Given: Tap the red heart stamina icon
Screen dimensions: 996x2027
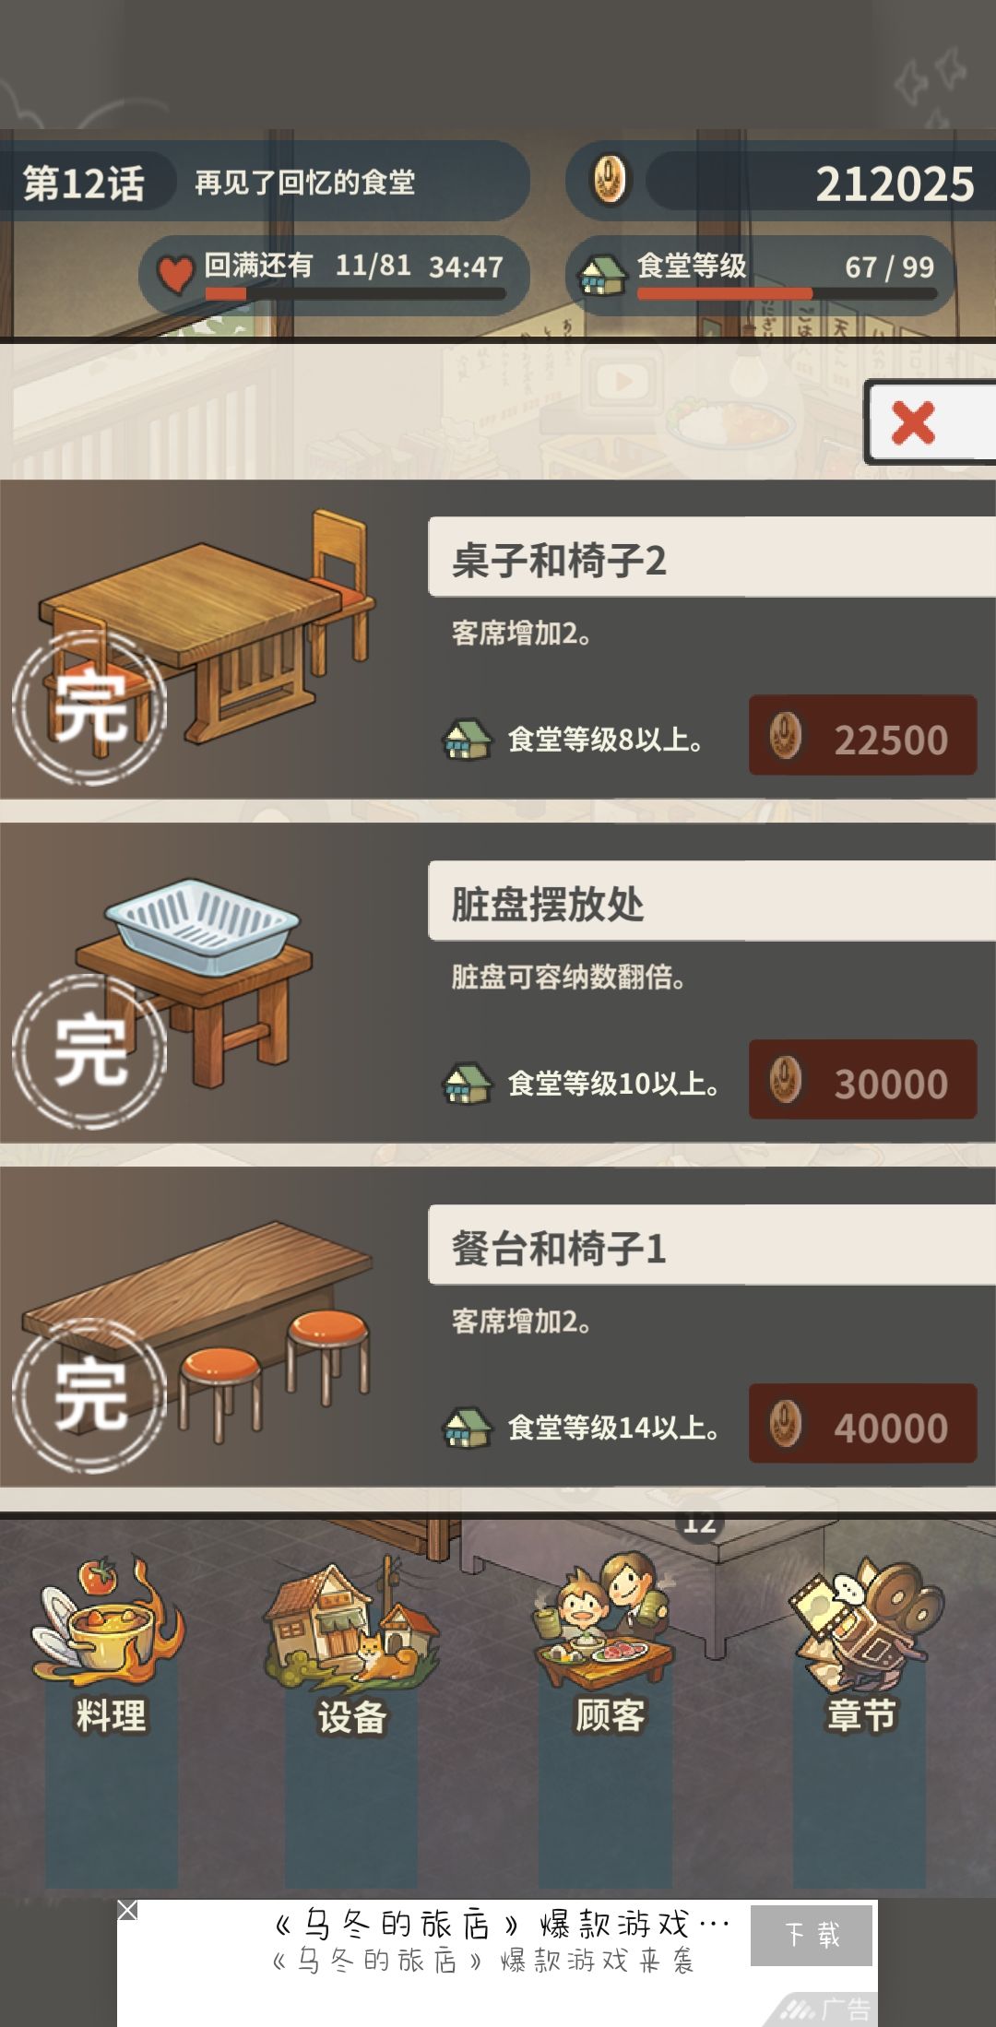Looking at the screenshot, I should click(174, 274).
